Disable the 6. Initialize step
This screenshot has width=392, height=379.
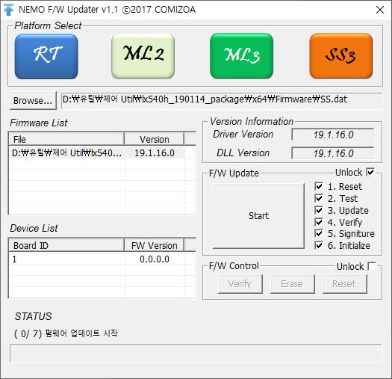(x=319, y=245)
